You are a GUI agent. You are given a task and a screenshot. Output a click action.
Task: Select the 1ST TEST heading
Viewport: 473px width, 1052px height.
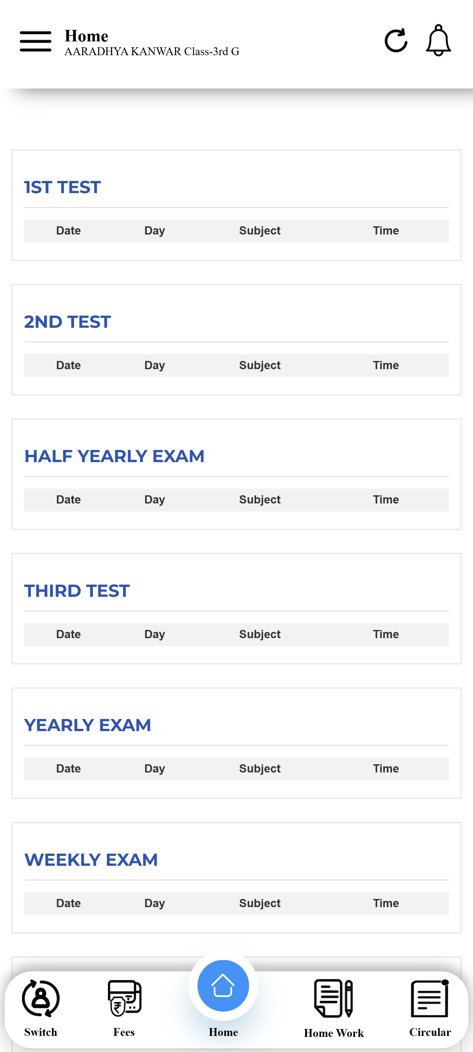tap(62, 188)
